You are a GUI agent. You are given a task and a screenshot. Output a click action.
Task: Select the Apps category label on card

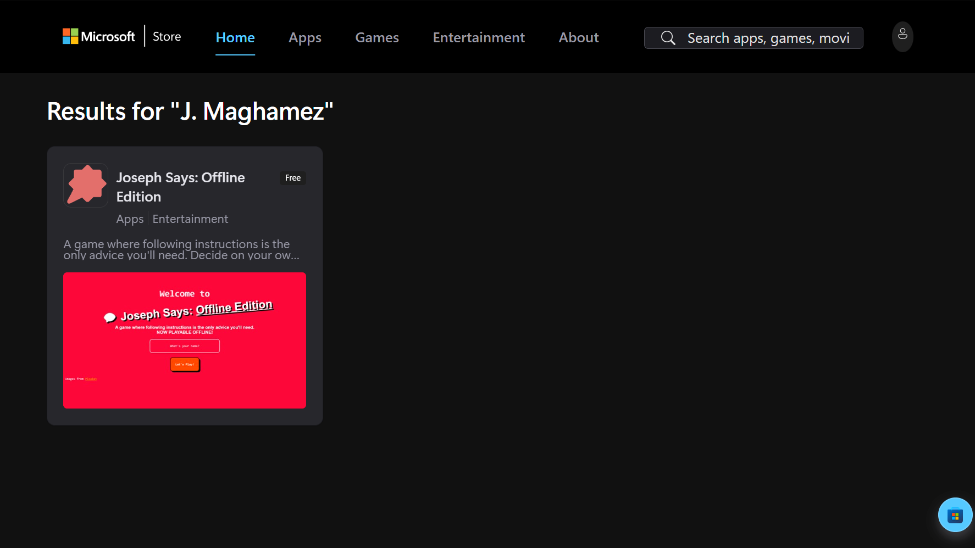tap(130, 219)
